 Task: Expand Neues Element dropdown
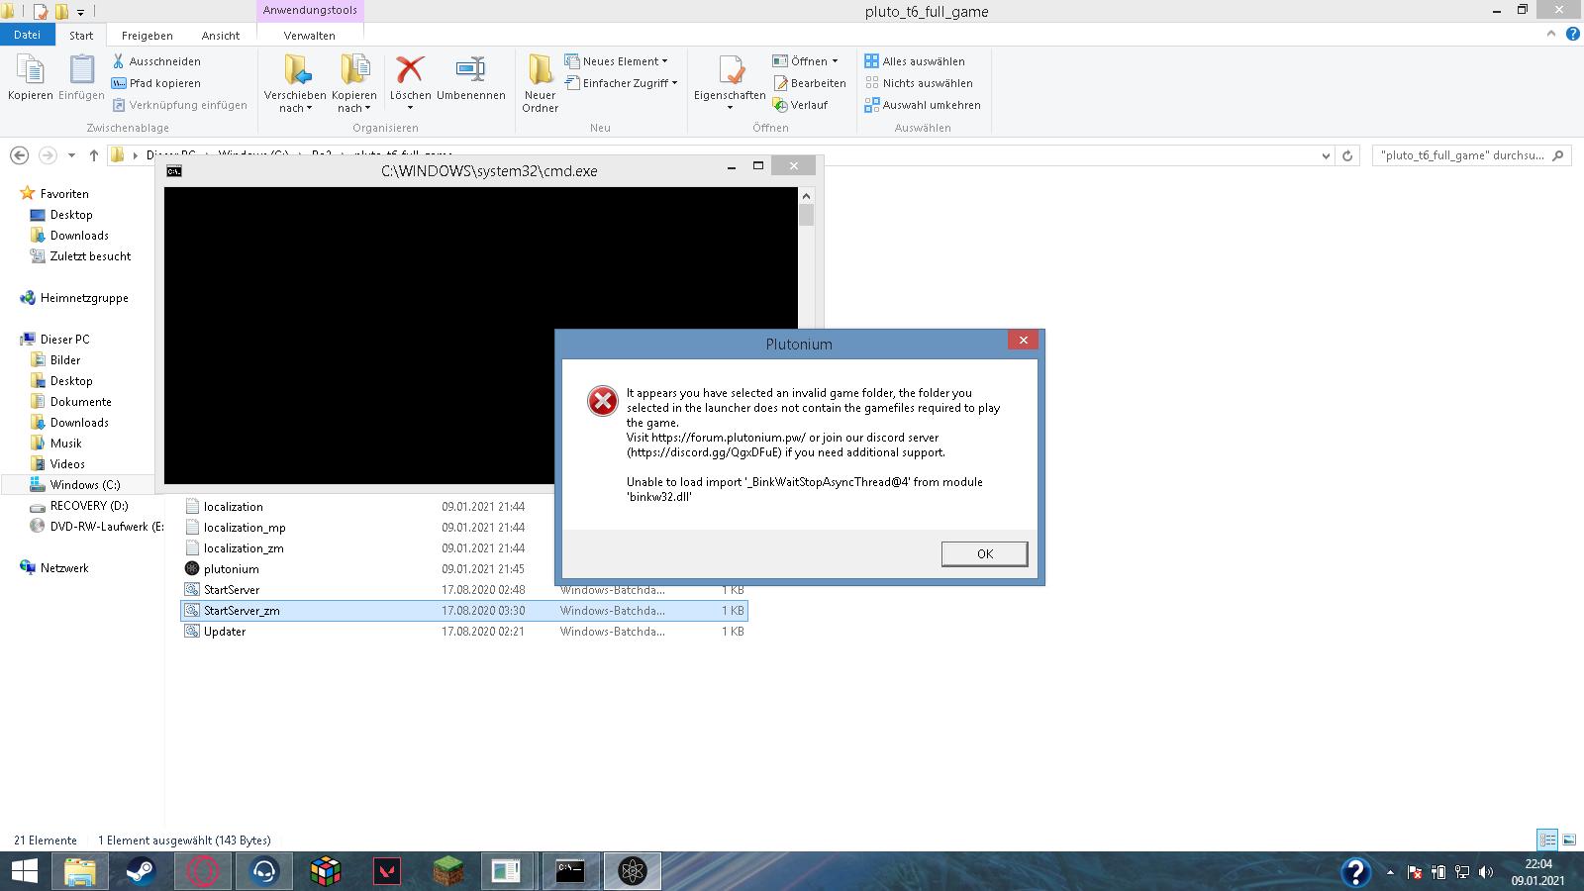click(x=616, y=61)
